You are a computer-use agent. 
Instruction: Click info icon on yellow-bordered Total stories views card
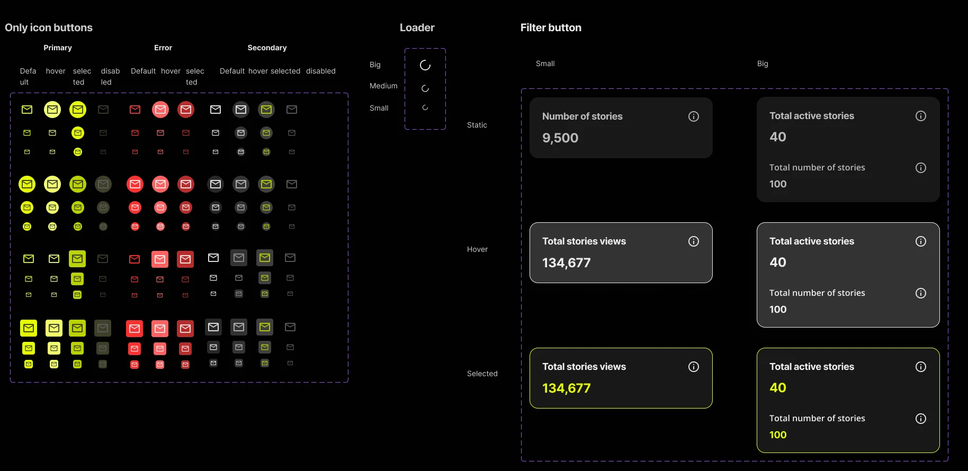pos(694,367)
